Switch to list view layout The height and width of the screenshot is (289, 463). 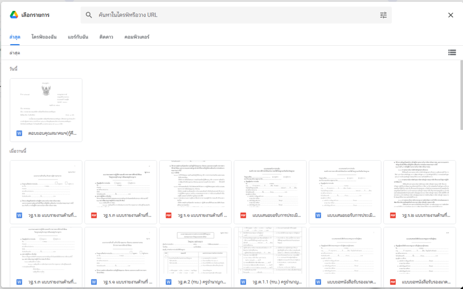tap(452, 52)
